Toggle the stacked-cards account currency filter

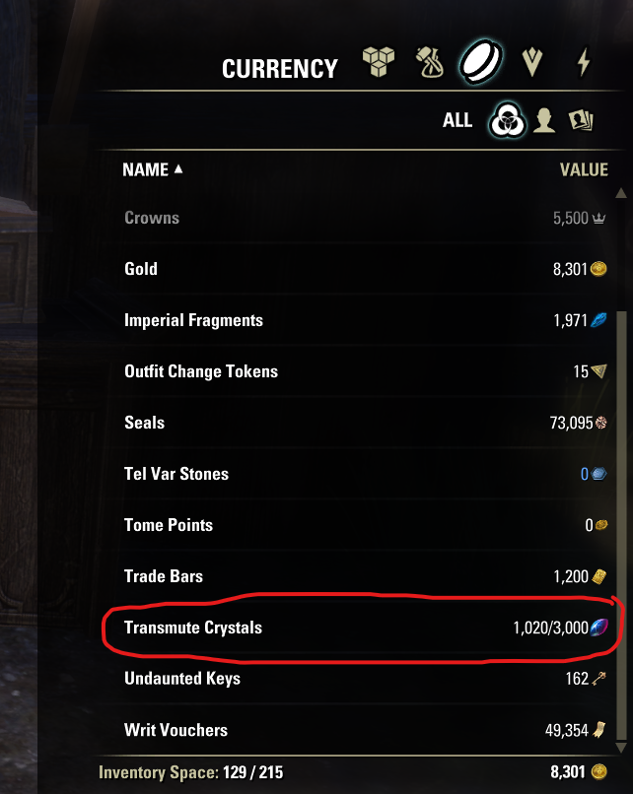(583, 119)
